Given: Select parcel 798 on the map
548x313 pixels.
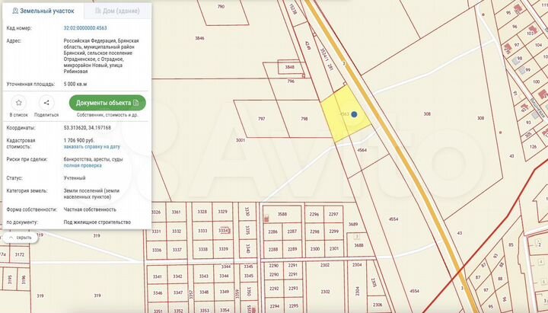Looking at the screenshot, I should (x=304, y=119).
